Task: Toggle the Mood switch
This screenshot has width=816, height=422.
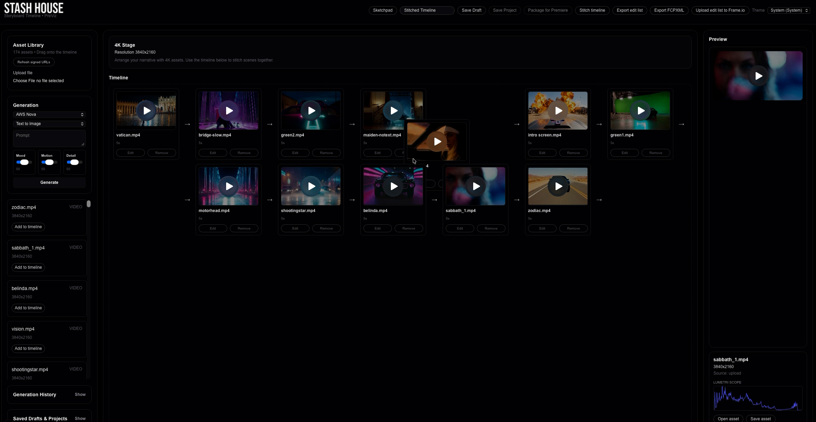Action: tap(24, 162)
